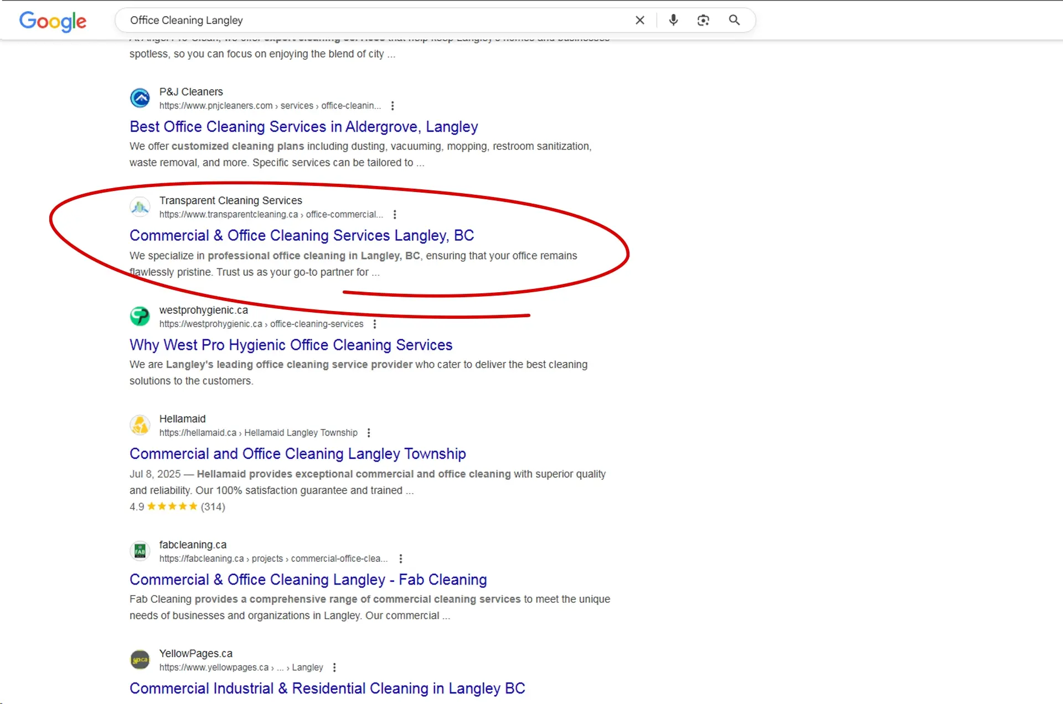The width and height of the screenshot is (1063, 704).
Task: Open Commercial & Office Cleaning Langley - Fab Cleaning
Action: [308, 579]
